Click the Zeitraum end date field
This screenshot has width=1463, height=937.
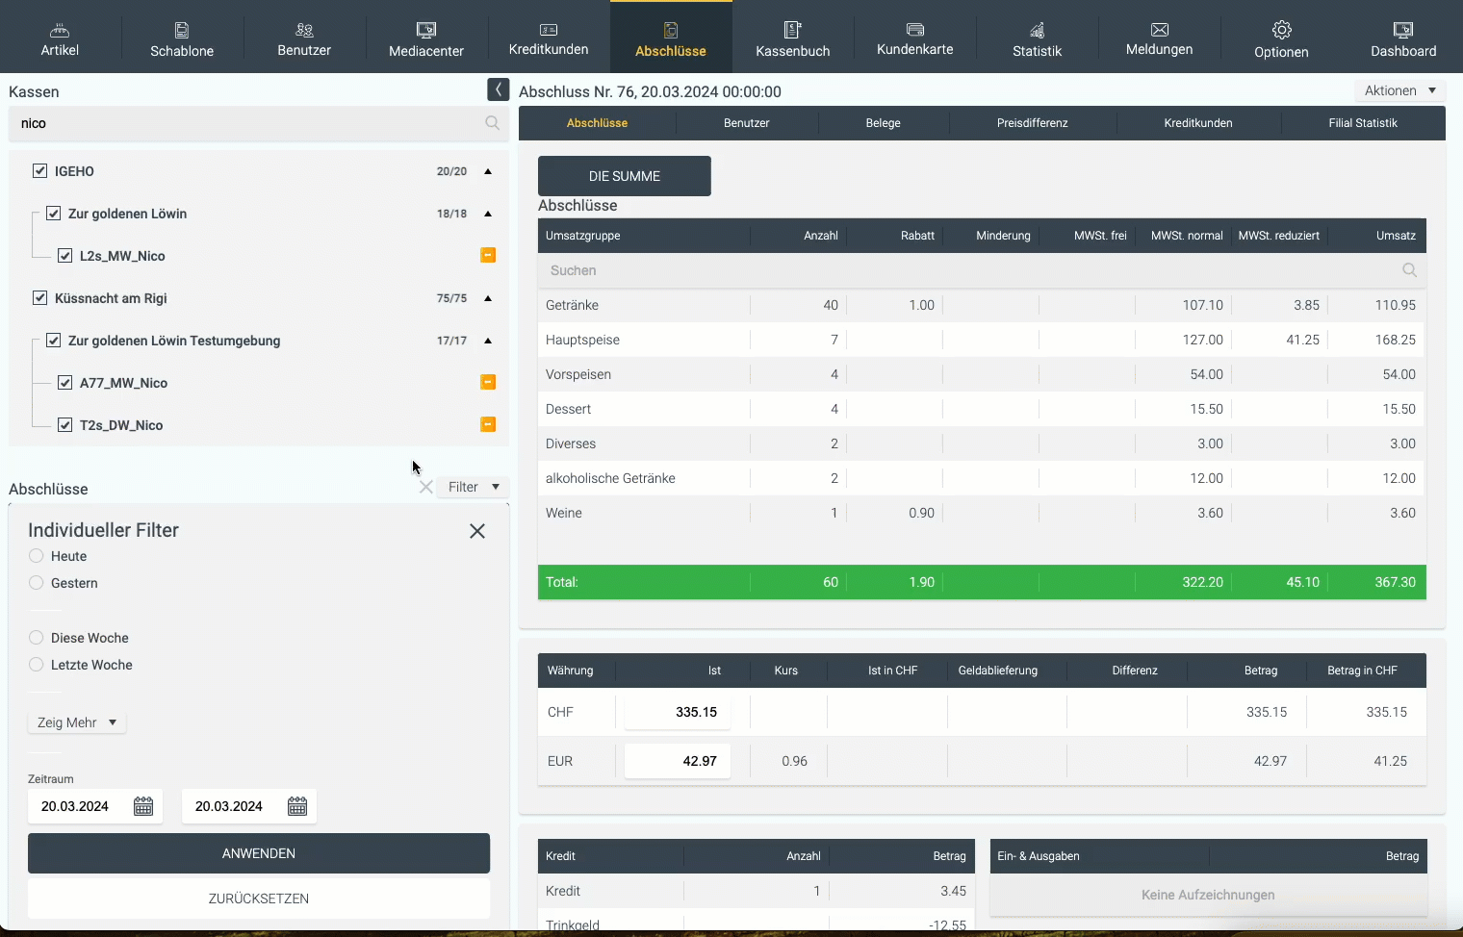click(x=249, y=806)
